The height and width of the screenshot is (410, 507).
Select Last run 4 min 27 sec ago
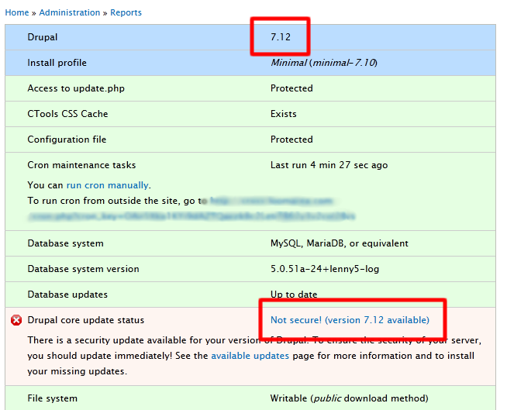329,165
